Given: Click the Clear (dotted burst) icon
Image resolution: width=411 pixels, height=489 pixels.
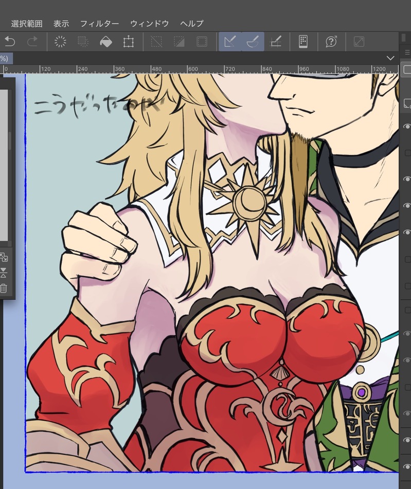Looking at the screenshot, I should pos(60,42).
